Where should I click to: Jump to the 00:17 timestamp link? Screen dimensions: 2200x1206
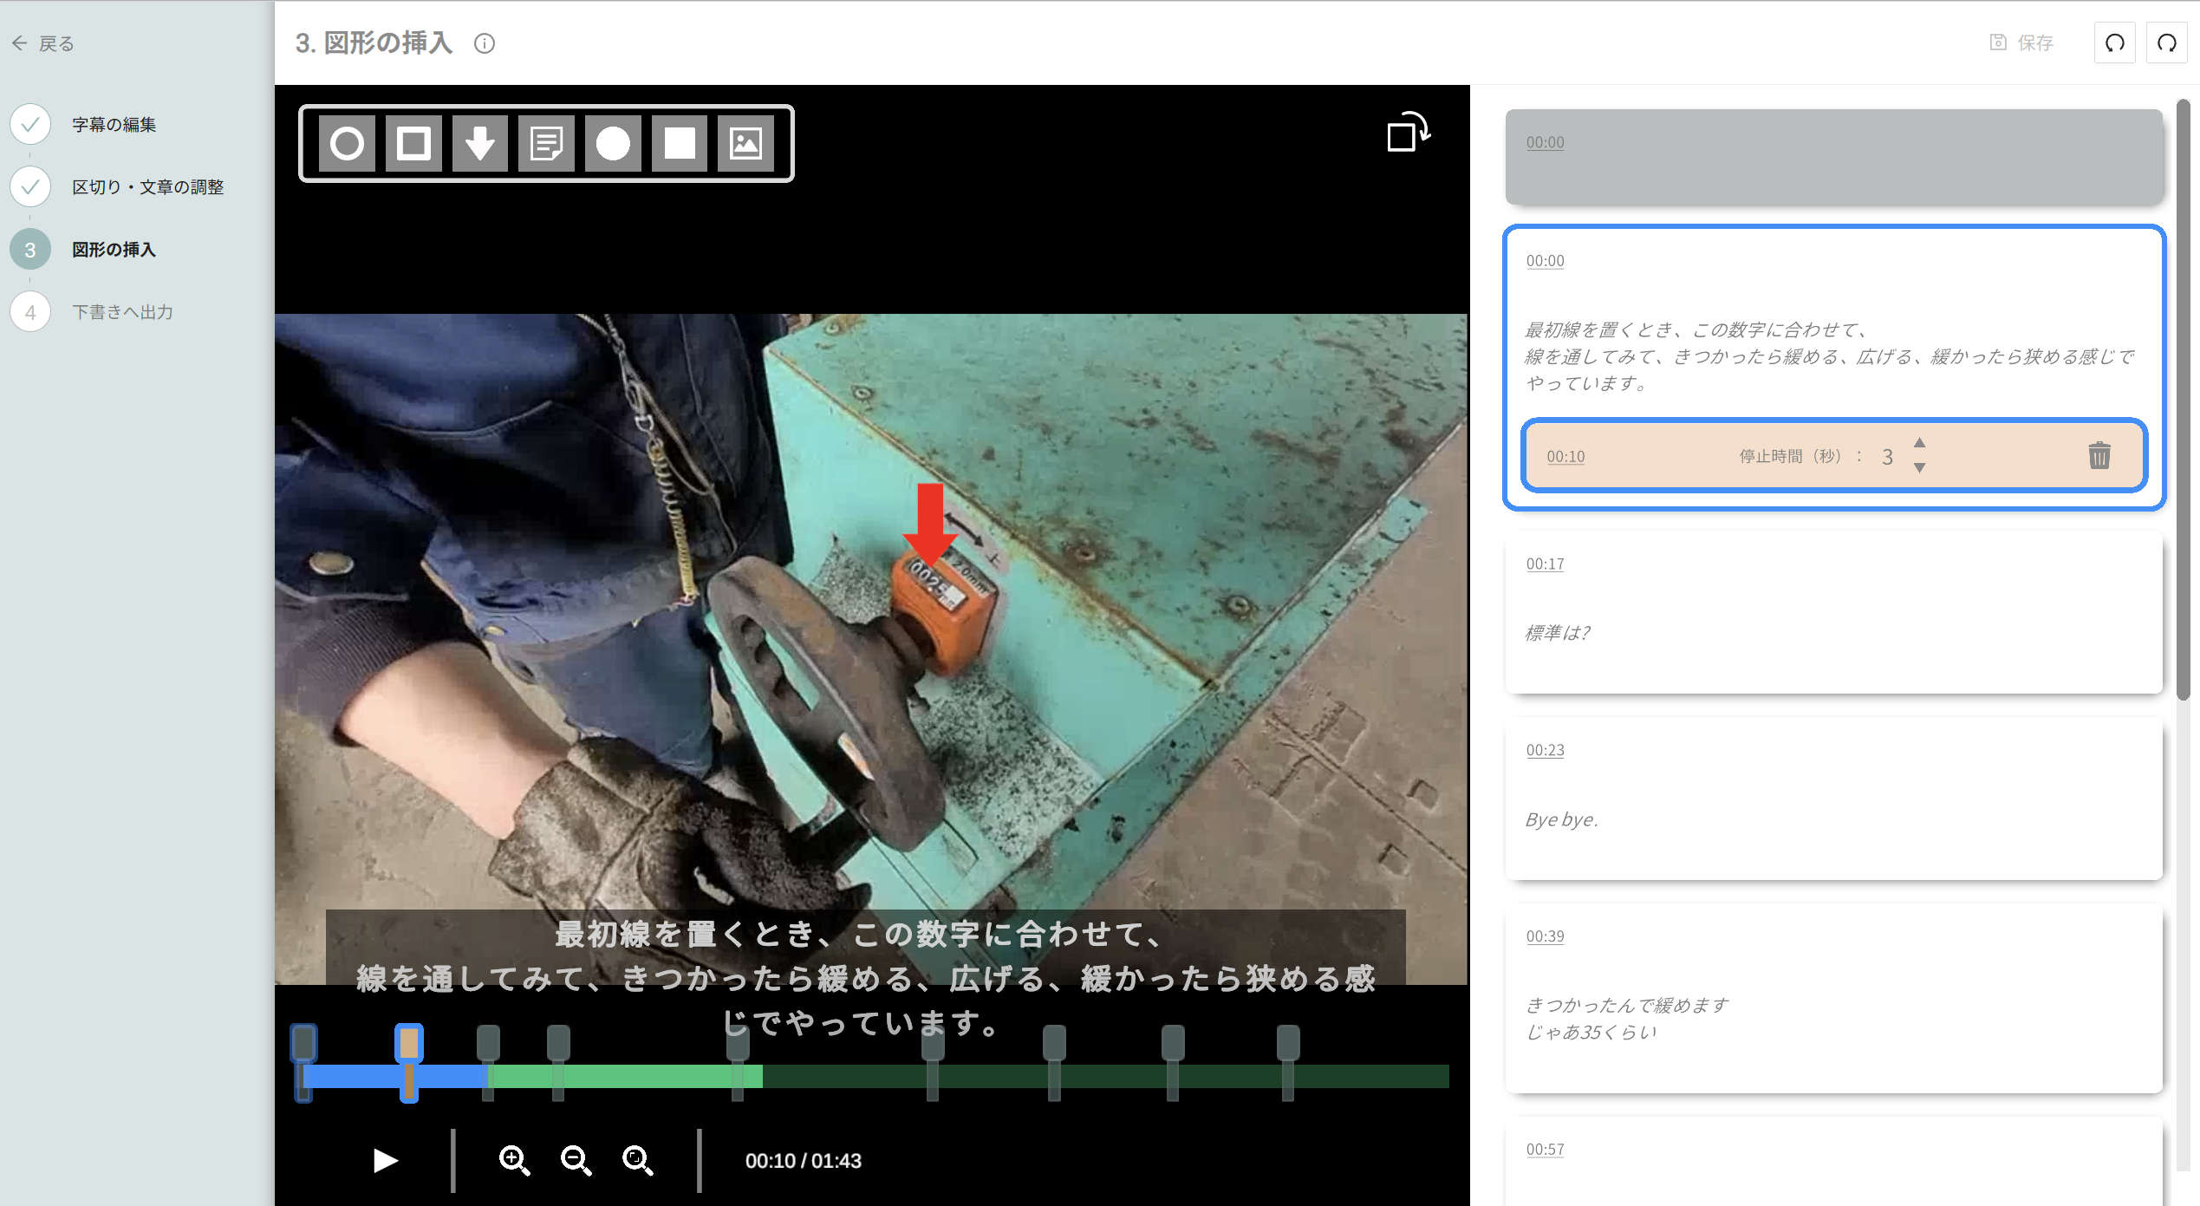(1545, 564)
